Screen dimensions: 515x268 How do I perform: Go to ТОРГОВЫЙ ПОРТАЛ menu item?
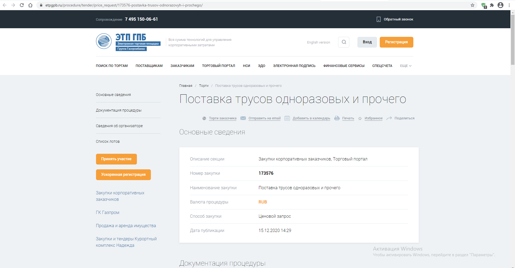pyautogui.click(x=219, y=66)
